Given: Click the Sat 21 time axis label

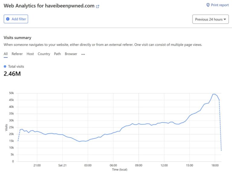Looking at the screenshot, I should coord(63,165).
